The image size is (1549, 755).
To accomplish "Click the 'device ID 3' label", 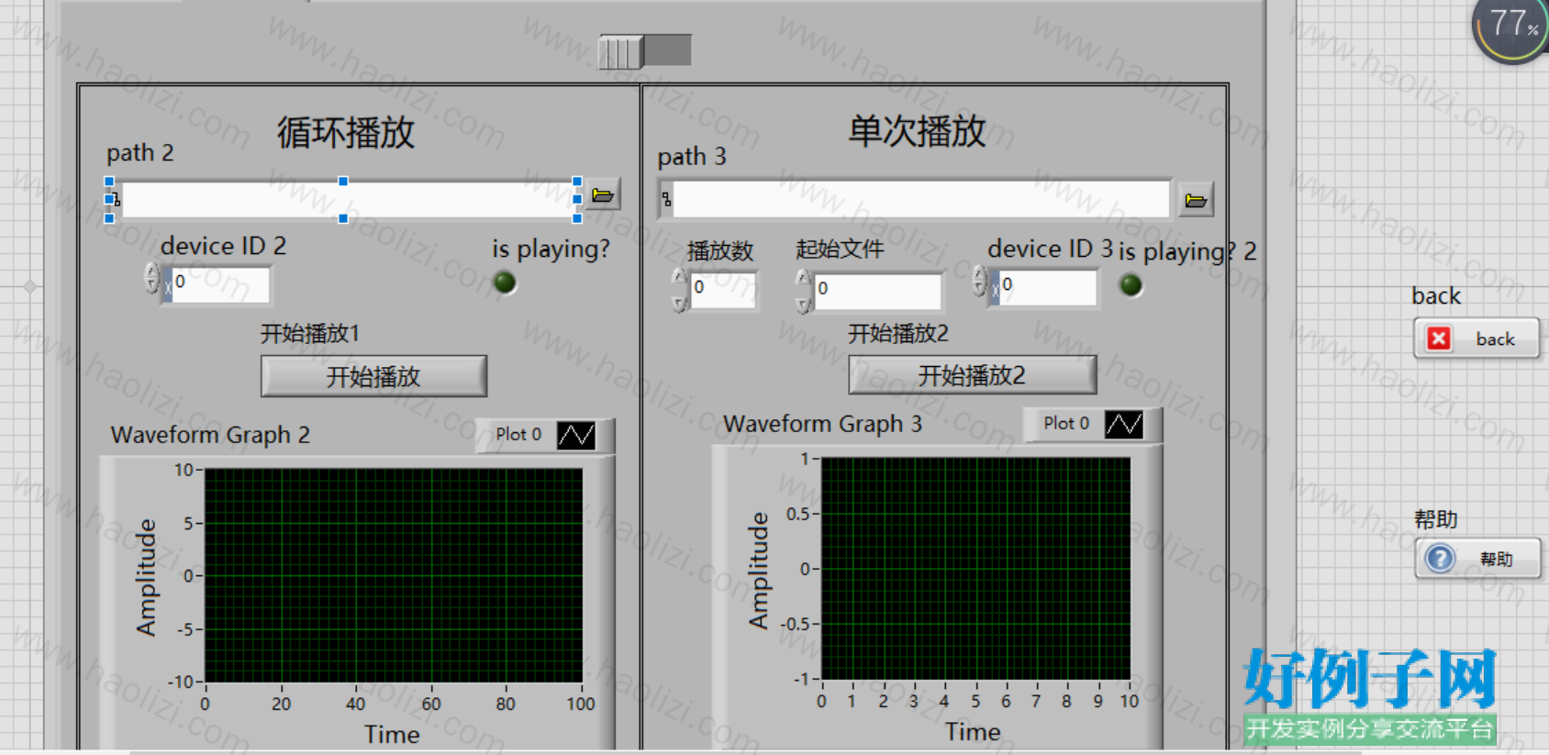I will (x=1050, y=249).
